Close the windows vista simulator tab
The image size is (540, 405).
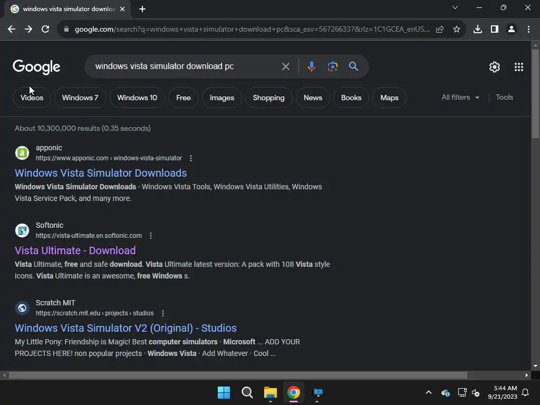click(122, 9)
